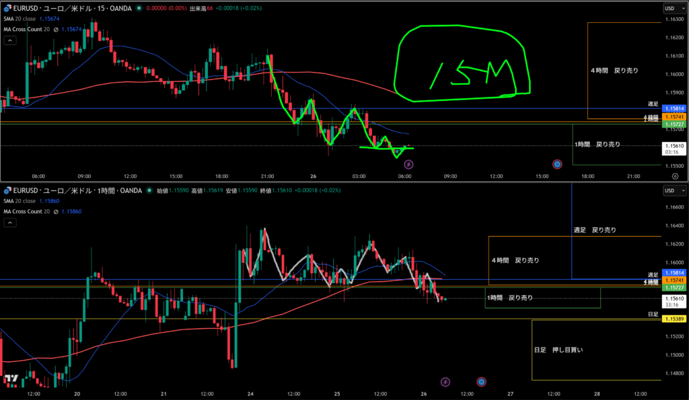The width and height of the screenshot is (689, 400).
Task: Open time axis settings gear in upper chart
Action: point(675,175)
